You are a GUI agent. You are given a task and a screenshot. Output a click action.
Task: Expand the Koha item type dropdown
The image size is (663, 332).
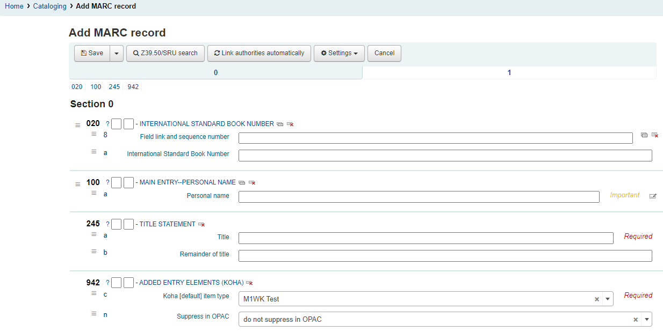point(607,299)
